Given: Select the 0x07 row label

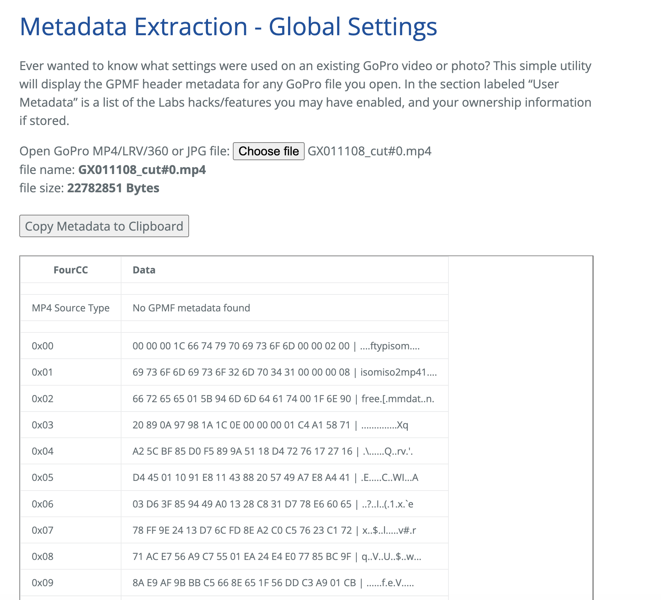Looking at the screenshot, I should 42,530.
